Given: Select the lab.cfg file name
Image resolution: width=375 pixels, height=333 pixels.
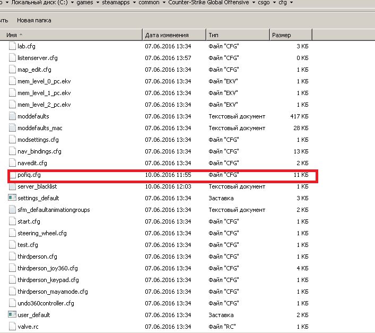Looking at the screenshot, I should tap(27, 46).
